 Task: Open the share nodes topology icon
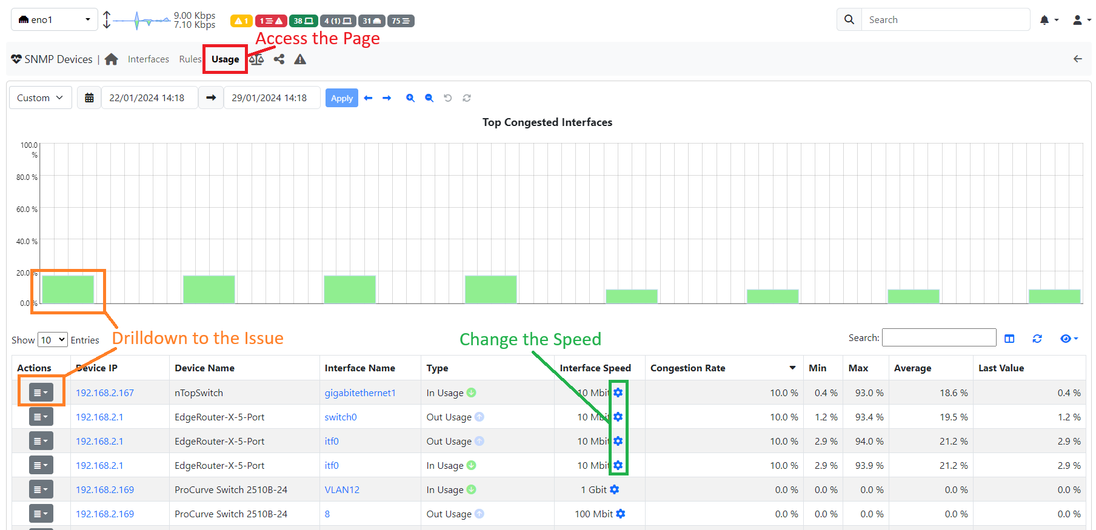279,59
